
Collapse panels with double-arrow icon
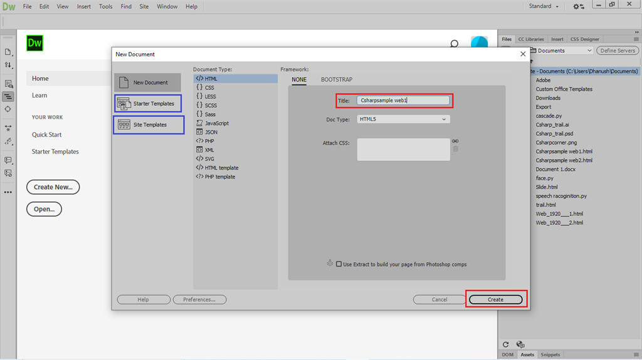point(637,32)
